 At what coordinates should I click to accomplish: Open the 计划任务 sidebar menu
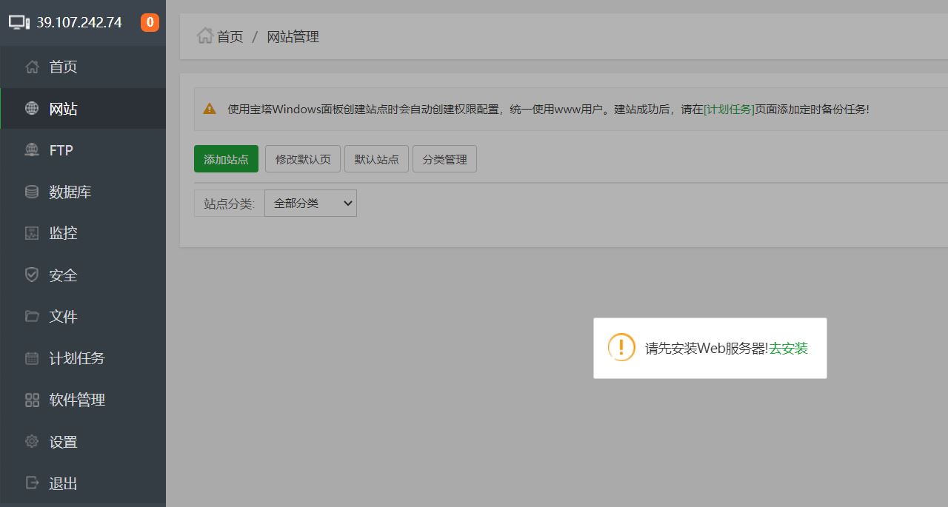[x=83, y=358]
